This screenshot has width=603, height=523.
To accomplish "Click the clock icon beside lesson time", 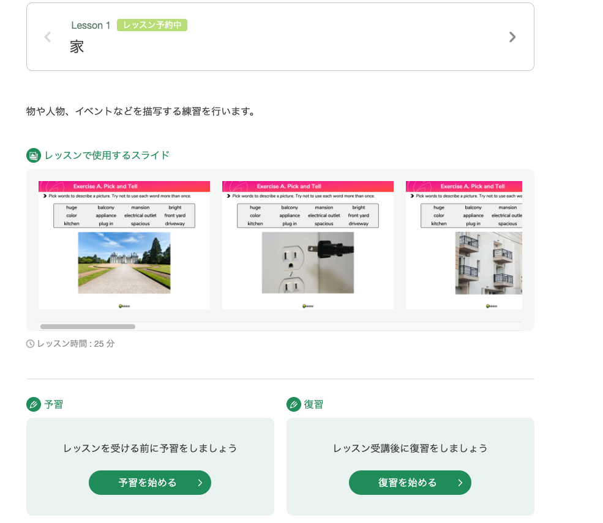I will (x=31, y=344).
